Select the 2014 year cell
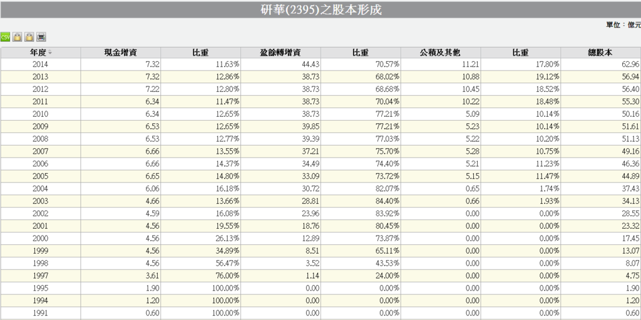This screenshot has height=320, width=641. (x=41, y=64)
